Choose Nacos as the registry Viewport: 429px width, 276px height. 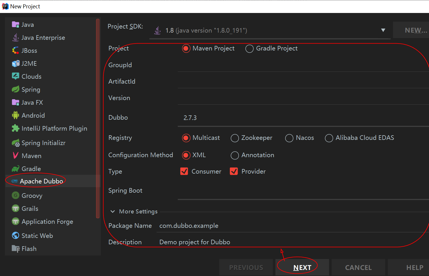click(x=289, y=138)
